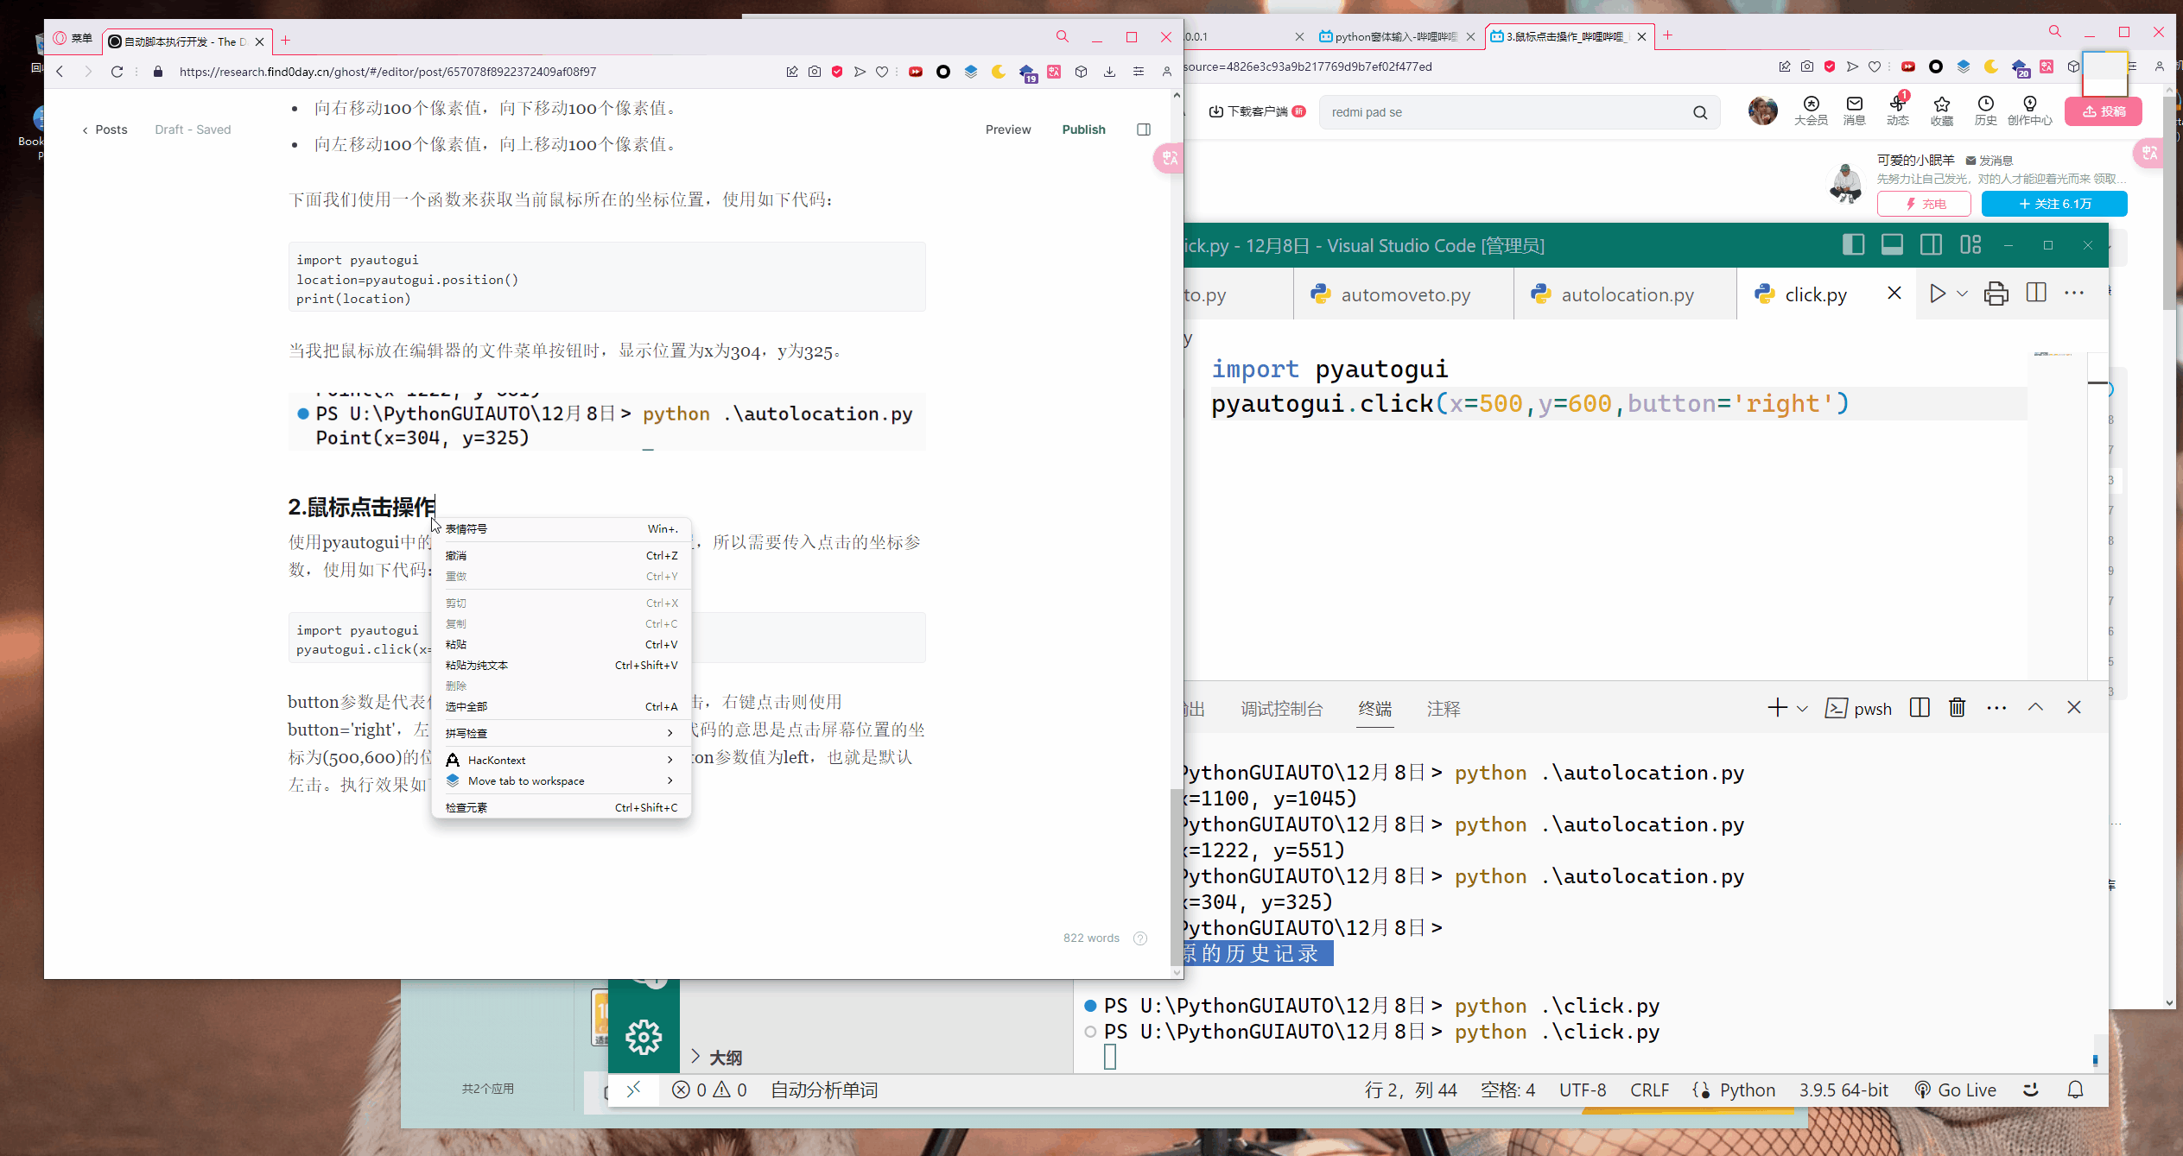Viewport: 2183px width, 1156px height.
Task: Open the Python language mode selector in status bar
Action: pyautogui.click(x=1747, y=1090)
